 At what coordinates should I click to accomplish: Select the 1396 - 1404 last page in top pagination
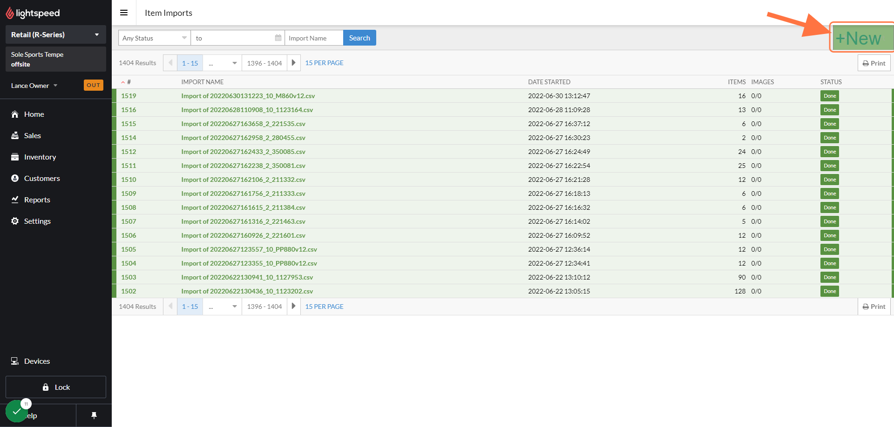[264, 63]
